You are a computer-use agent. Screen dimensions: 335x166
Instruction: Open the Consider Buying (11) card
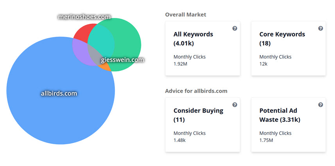[x=202, y=125]
